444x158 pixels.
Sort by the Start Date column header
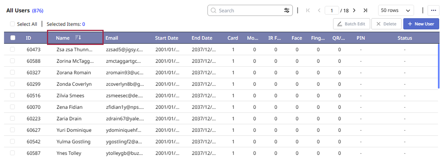pos(166,38)
